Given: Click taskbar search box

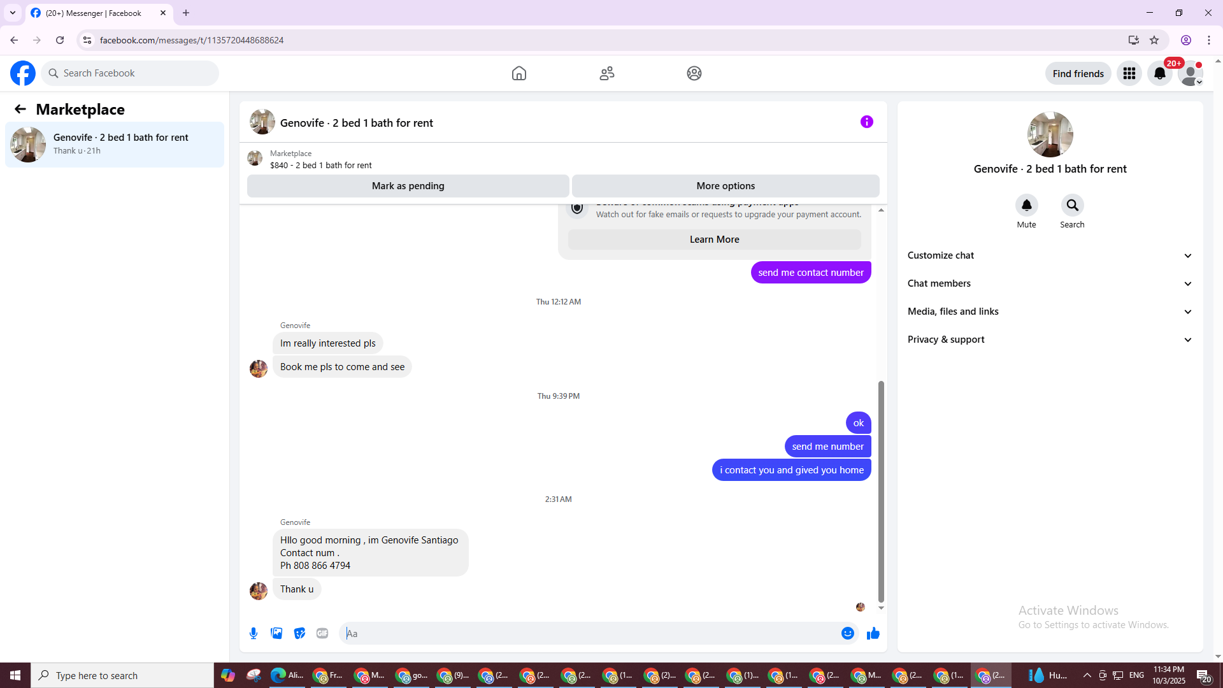Looking at the screenshot, I should [x=122, y=675].
